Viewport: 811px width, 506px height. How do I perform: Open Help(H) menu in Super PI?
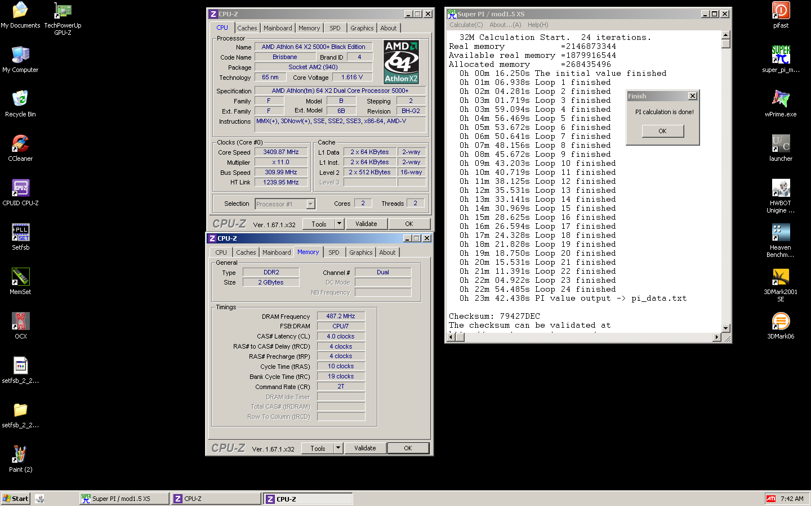point(538,25)
